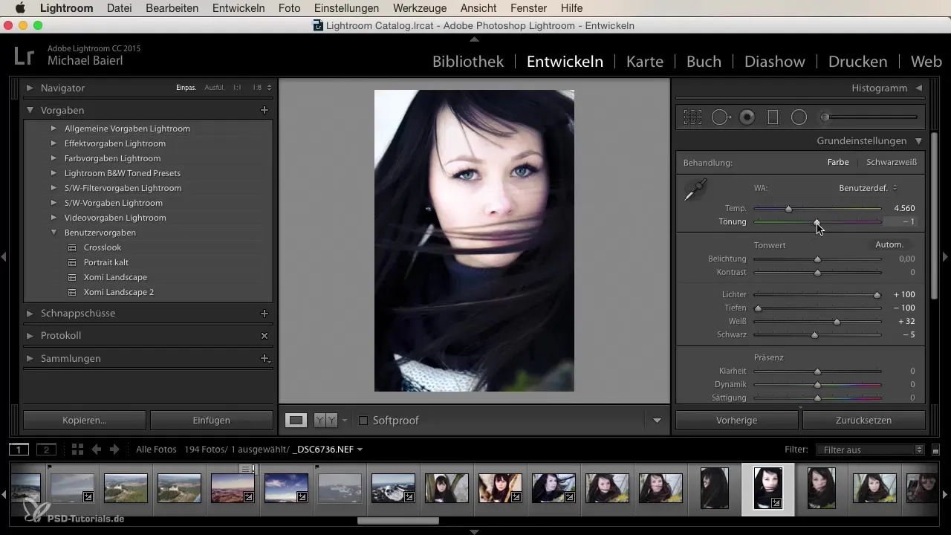Expand the Schnappschüsse panel
Viewport: 951px width, 535px height.
pos(30,314)
